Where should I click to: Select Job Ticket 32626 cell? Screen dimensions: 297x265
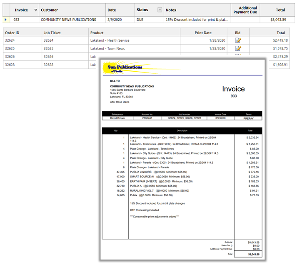(65, 57)
